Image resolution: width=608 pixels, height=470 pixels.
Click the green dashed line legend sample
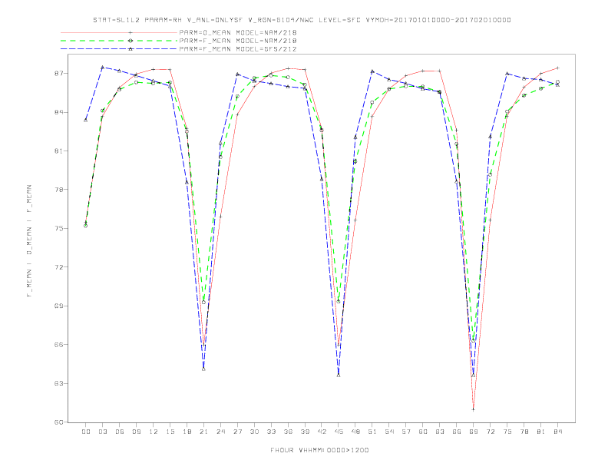click(x=119, y=41)
